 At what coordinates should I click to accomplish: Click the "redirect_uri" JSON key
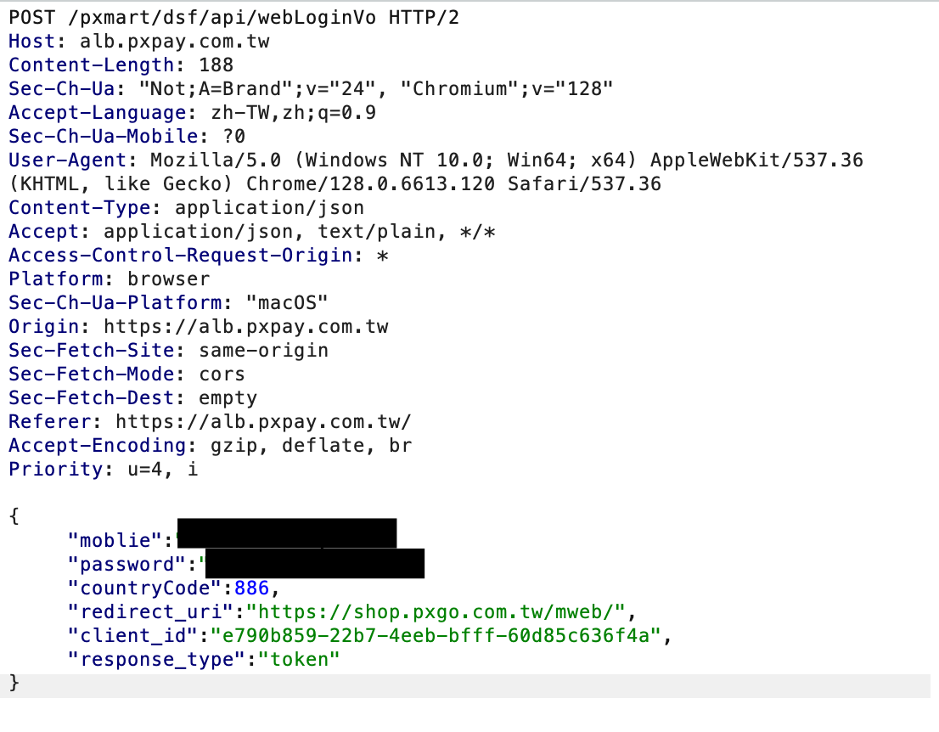[x=151, y=611]
